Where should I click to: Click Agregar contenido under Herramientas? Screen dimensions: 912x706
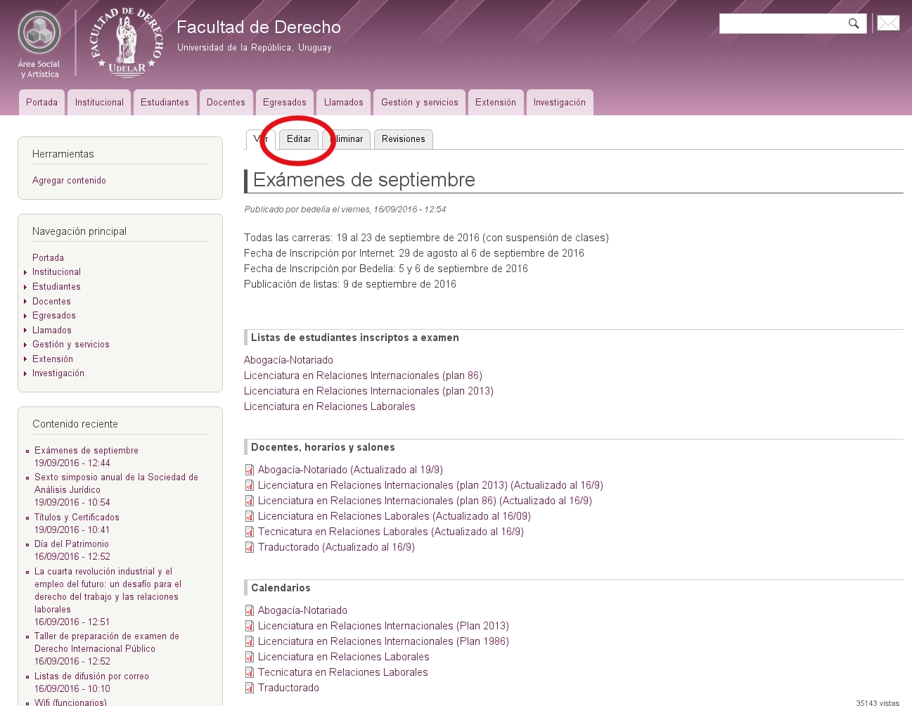pyautogui.click(x=69, y=181)
